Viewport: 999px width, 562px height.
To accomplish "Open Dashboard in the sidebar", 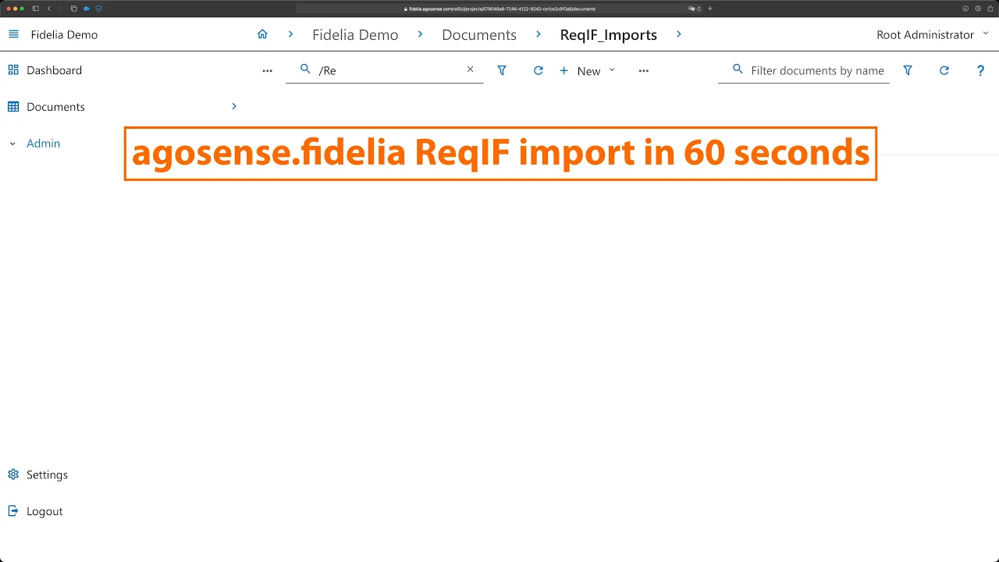I will click(x=54, y=70).
